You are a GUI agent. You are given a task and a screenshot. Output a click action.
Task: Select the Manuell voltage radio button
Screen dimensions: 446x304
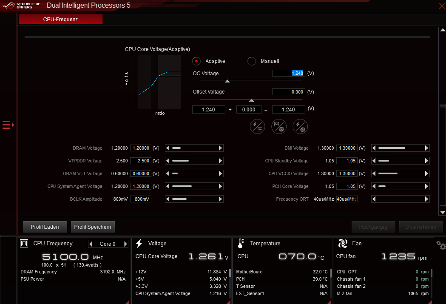tap(251, 61)
